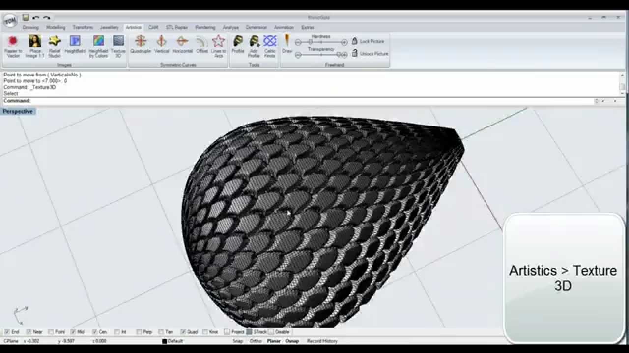Click Record History in status bar

coord(322,341)
